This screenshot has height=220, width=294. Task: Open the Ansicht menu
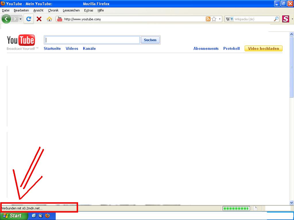(x=38, y=11)
